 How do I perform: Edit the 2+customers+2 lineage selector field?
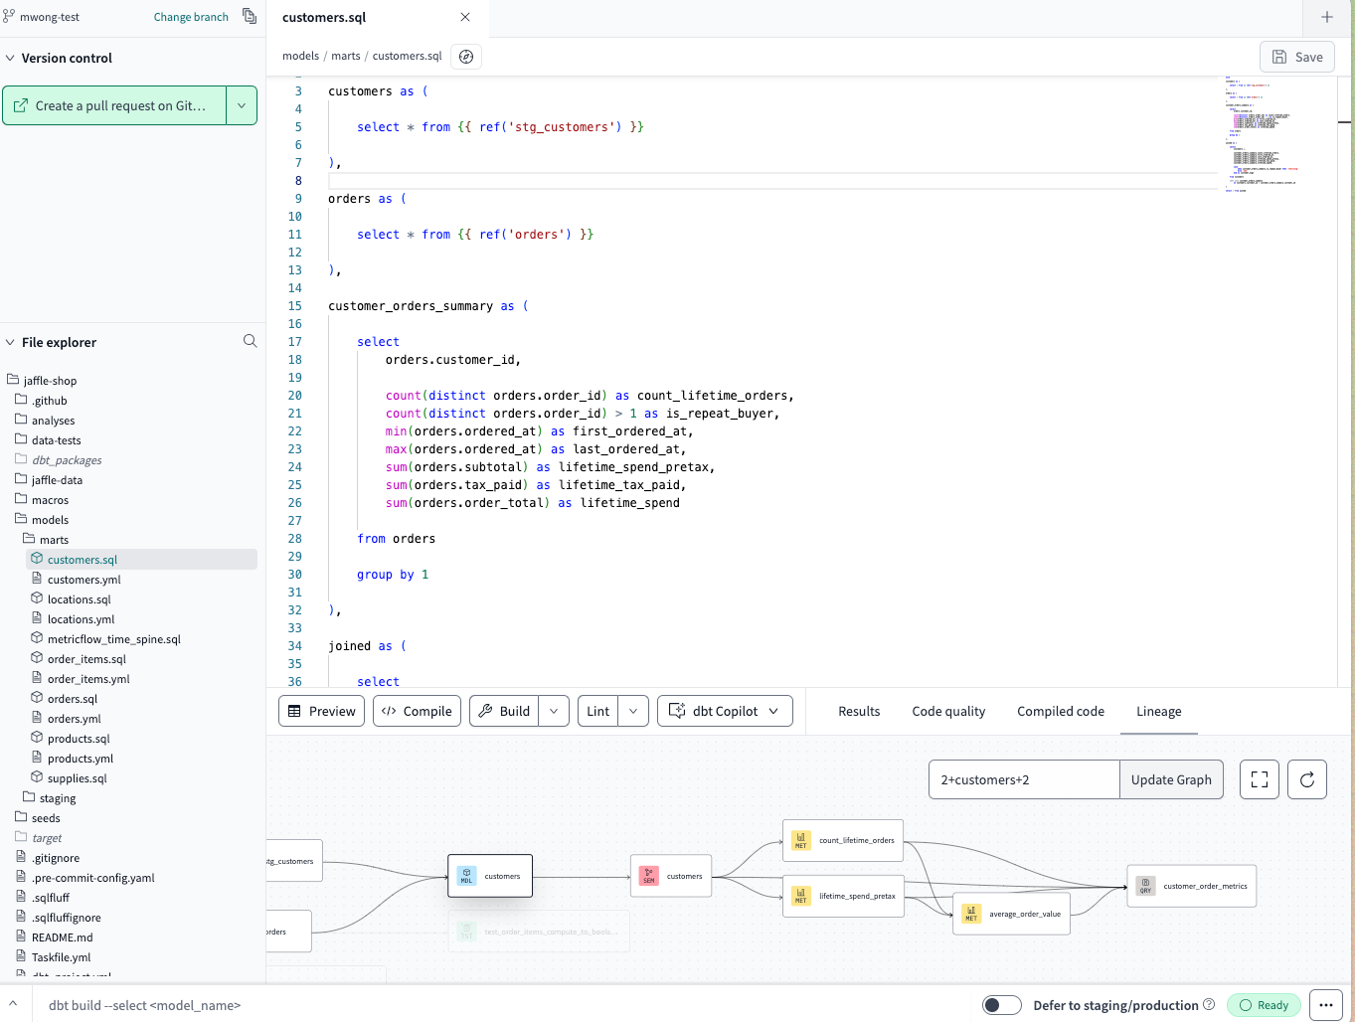[1023, 779]
